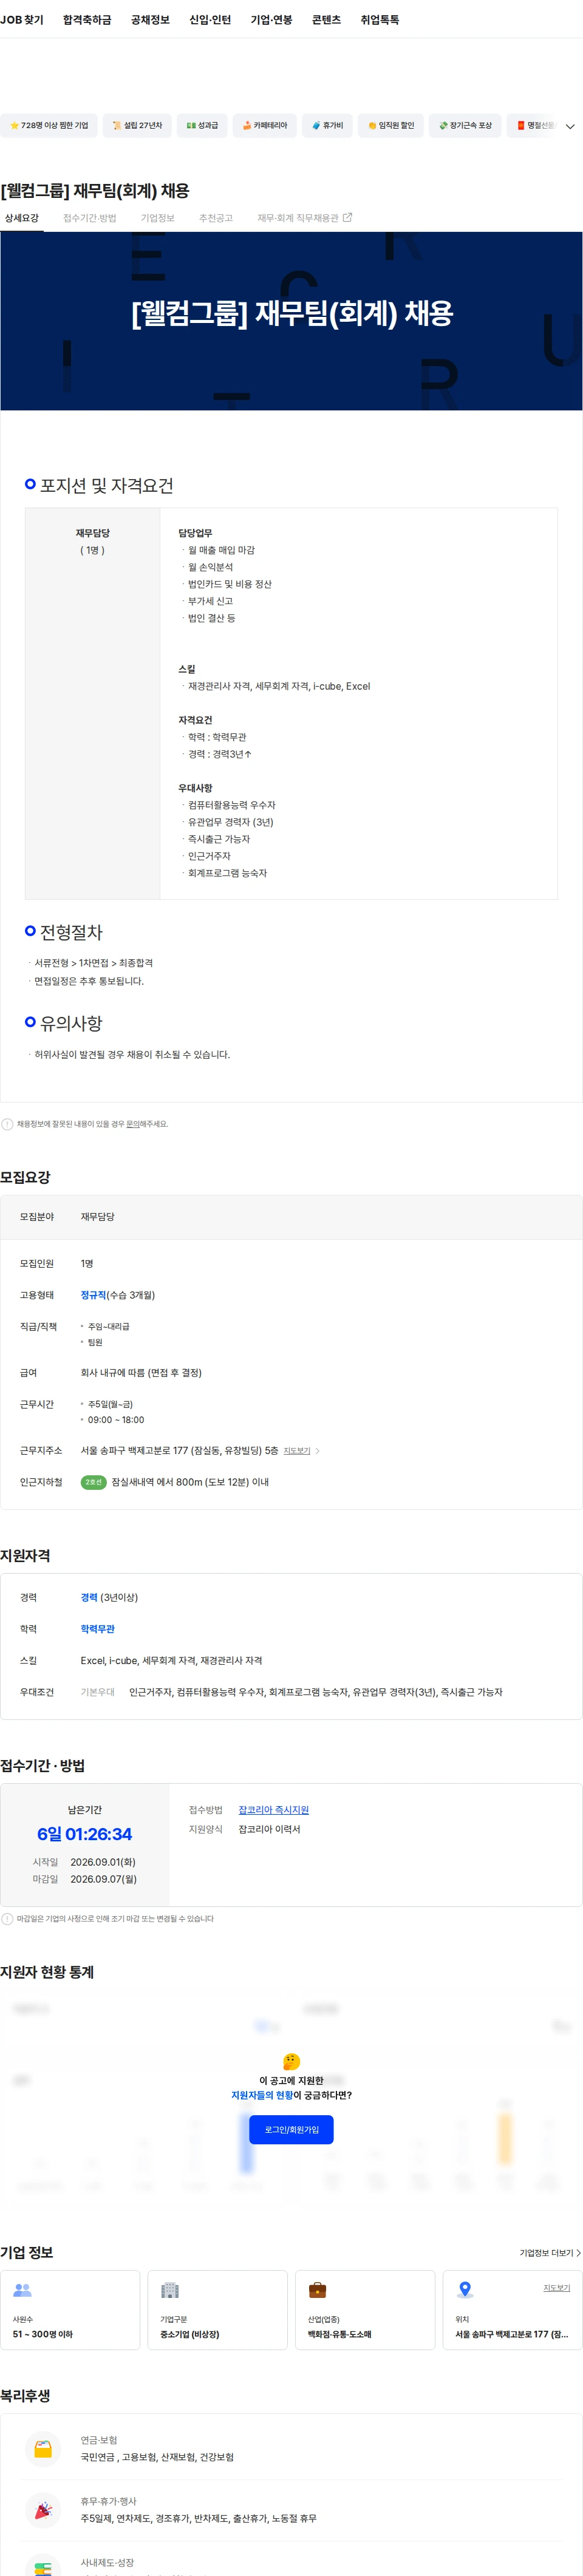
Task: Click the 잡코리아 이력서 application form text
Action: coord(269,1829)
